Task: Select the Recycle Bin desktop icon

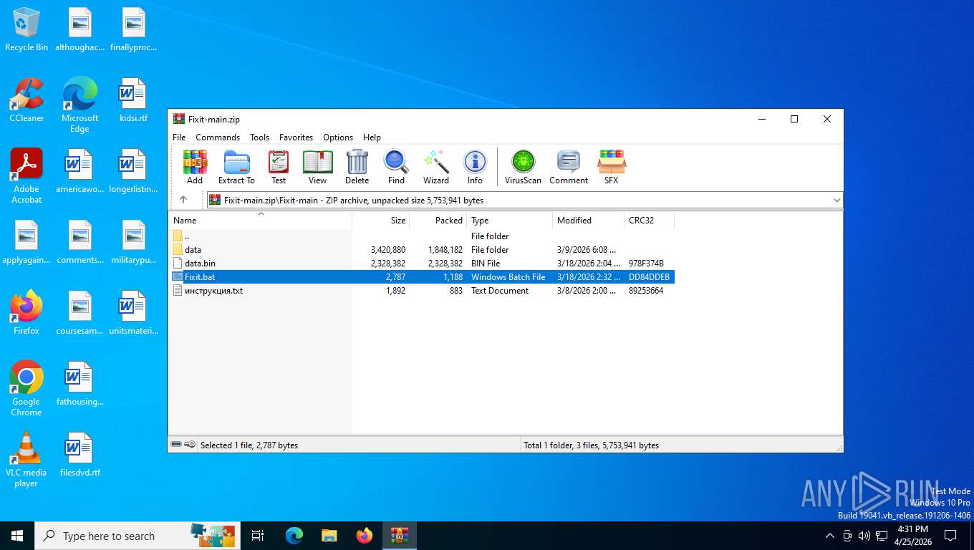Action: click(x=26, y=30)
